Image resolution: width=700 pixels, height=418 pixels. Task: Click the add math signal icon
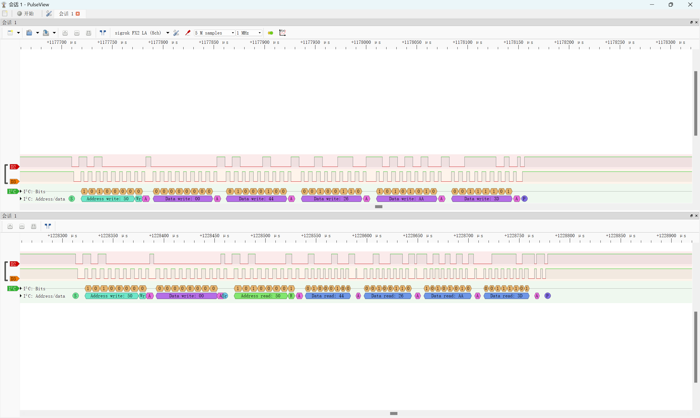(282, 33)
